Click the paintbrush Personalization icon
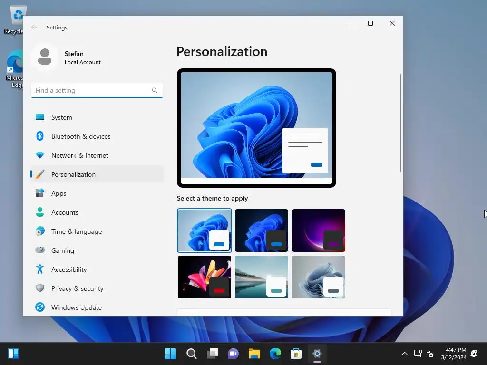 click(x=40, y=174)
